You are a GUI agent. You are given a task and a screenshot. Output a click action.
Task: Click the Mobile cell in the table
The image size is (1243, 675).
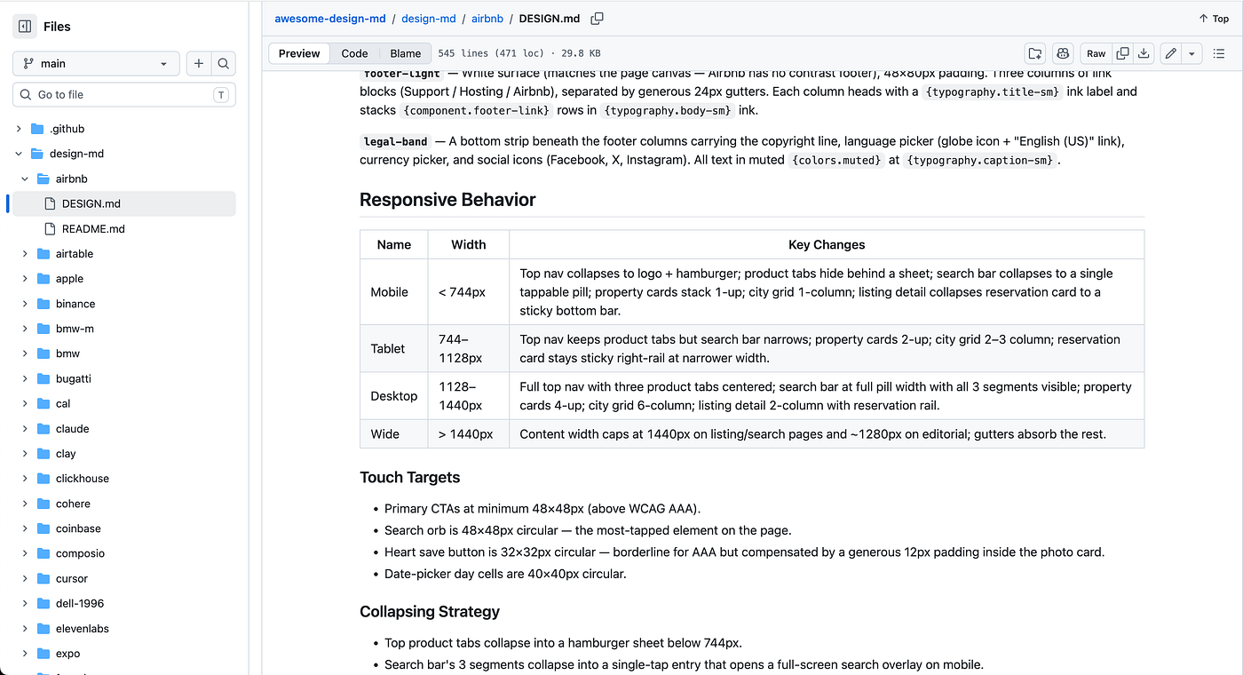394,292
